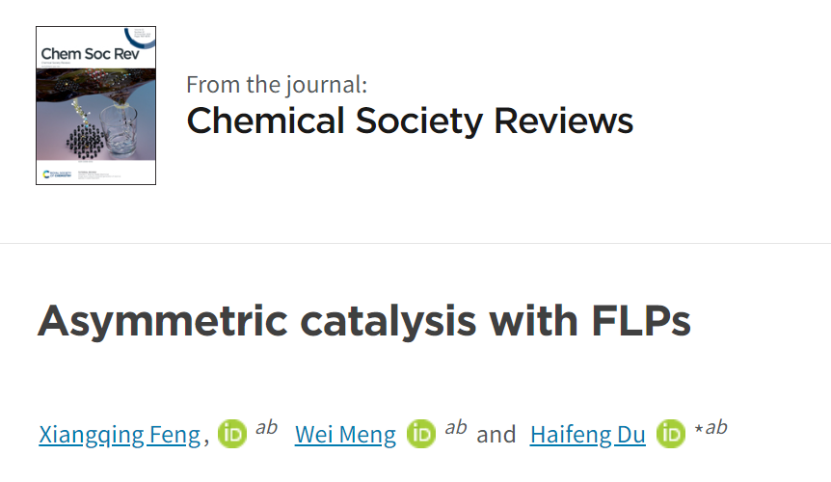Image resolution: width=831 pixels, height=482 pixels.
Task: Open Xiangqing Feng author link
Action: [x=120, y=435]
